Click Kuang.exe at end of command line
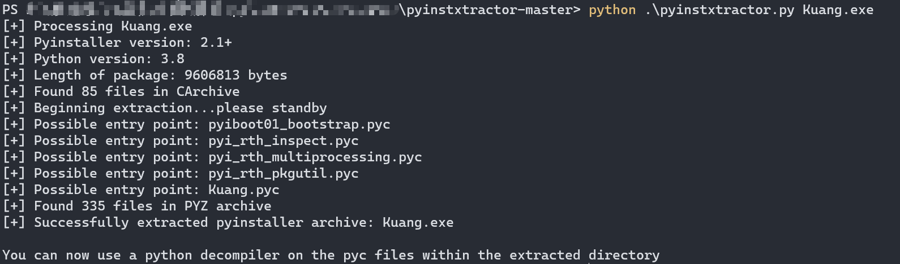The image size is (900, 264). [838, 10]
